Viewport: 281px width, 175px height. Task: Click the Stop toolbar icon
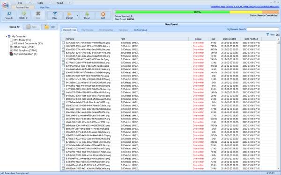(38, 14)
